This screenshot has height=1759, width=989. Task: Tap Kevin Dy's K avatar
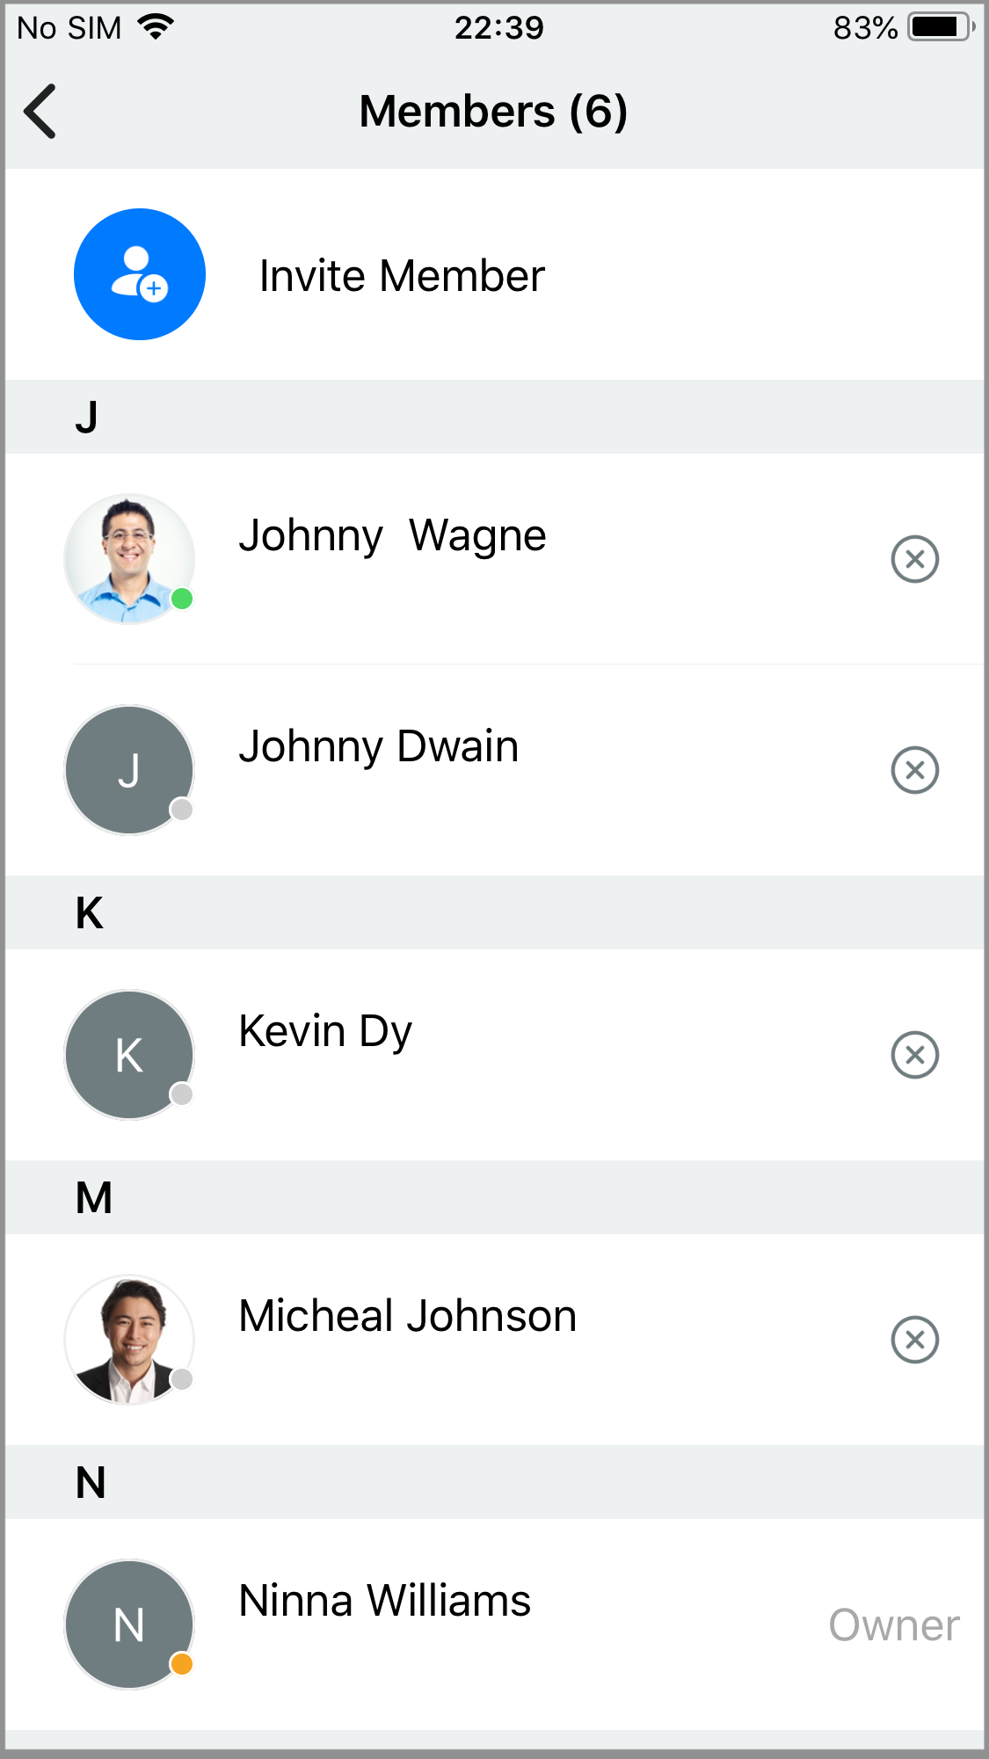pos(129,1055)
